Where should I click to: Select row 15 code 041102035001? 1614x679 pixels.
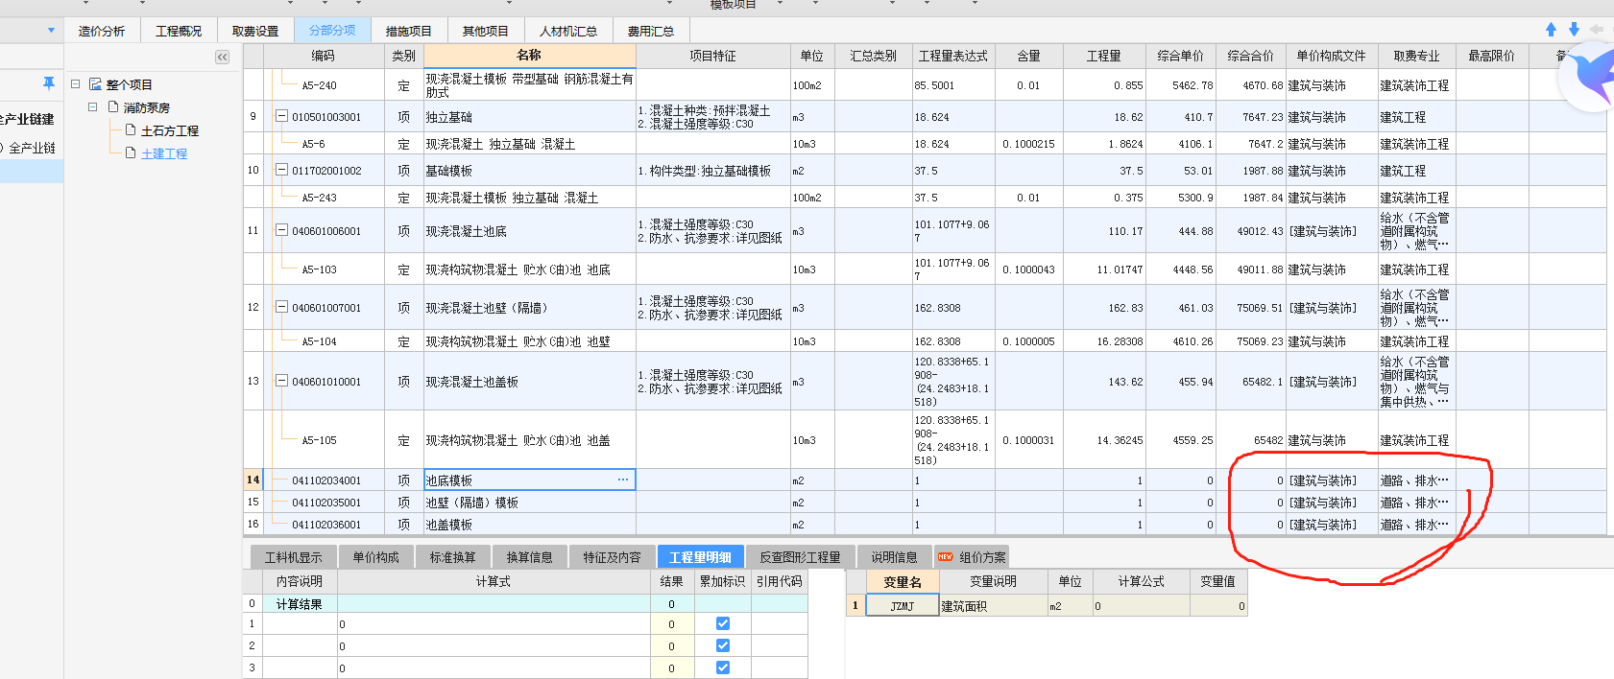click(326, 503)
